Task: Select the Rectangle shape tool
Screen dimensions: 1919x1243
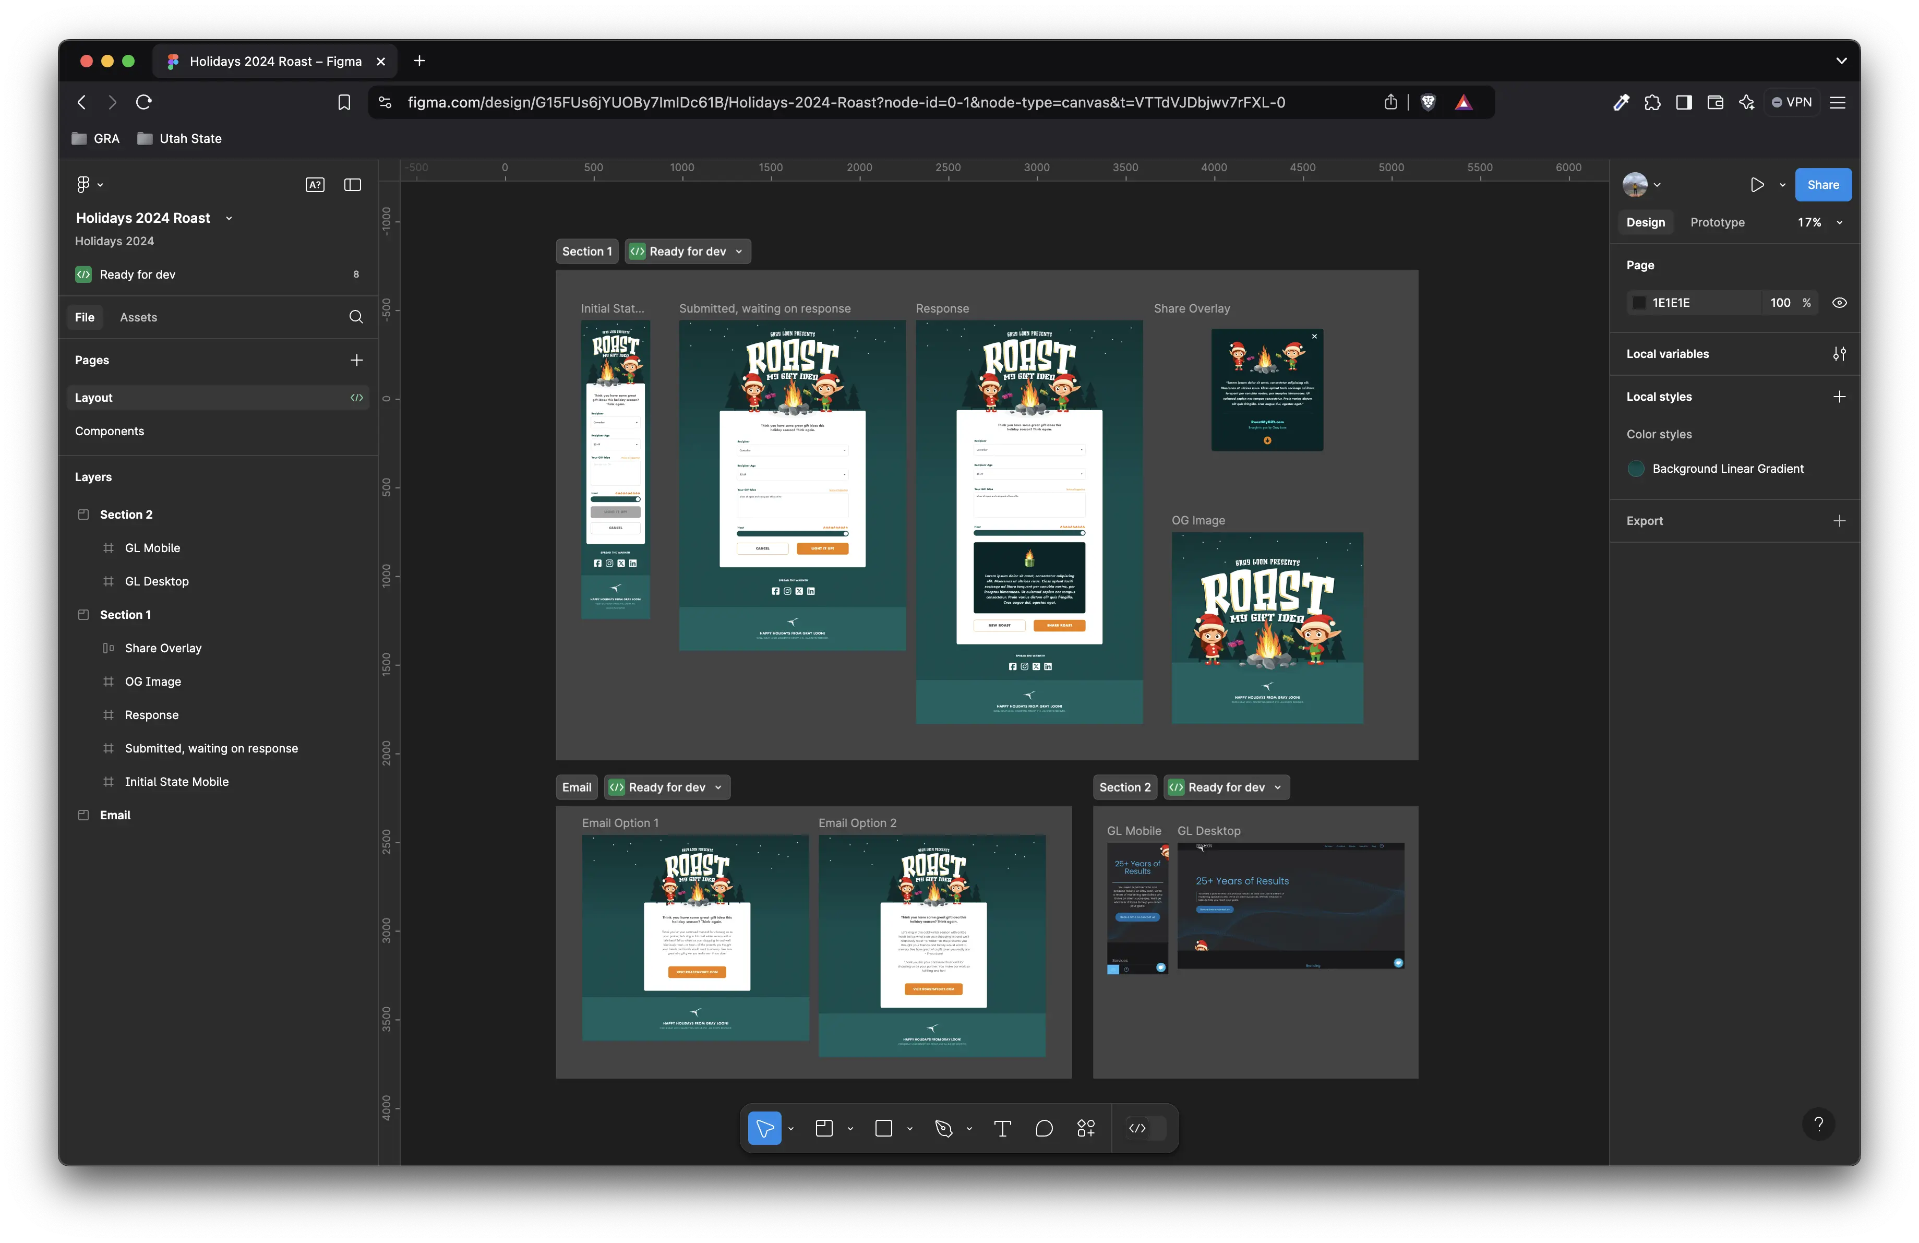Action: click(884, 1128)
